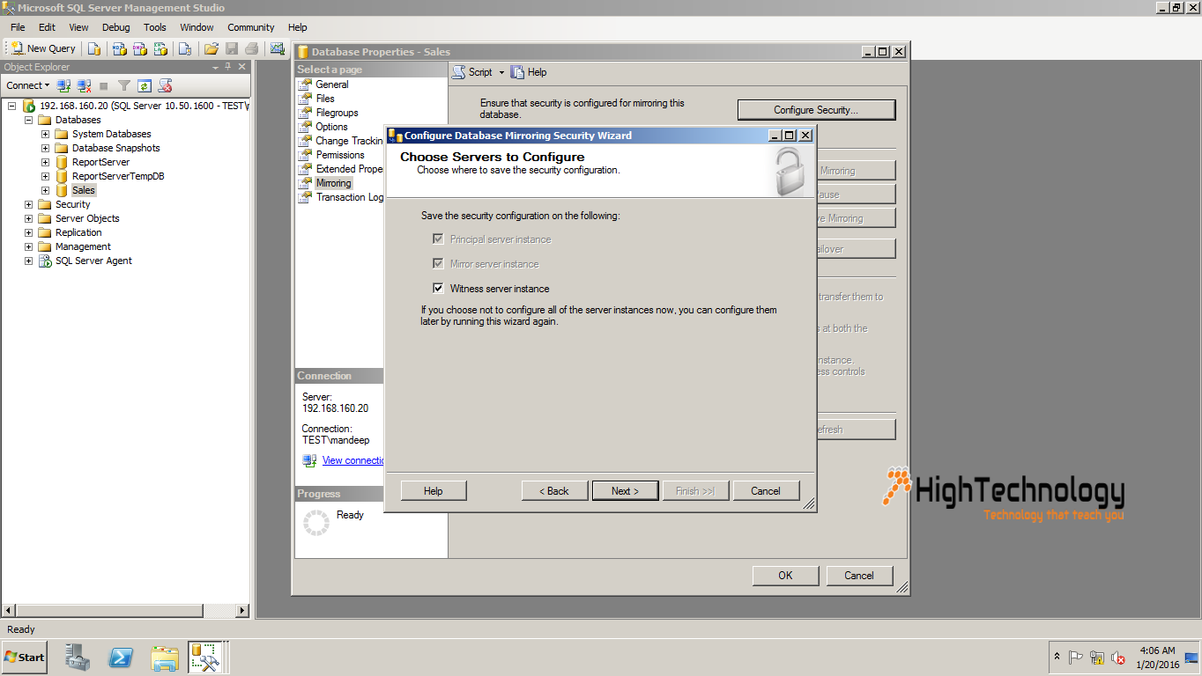Click the Save floppy disk icon
This screenshot has width=1202, height=676.
[232, 48]
